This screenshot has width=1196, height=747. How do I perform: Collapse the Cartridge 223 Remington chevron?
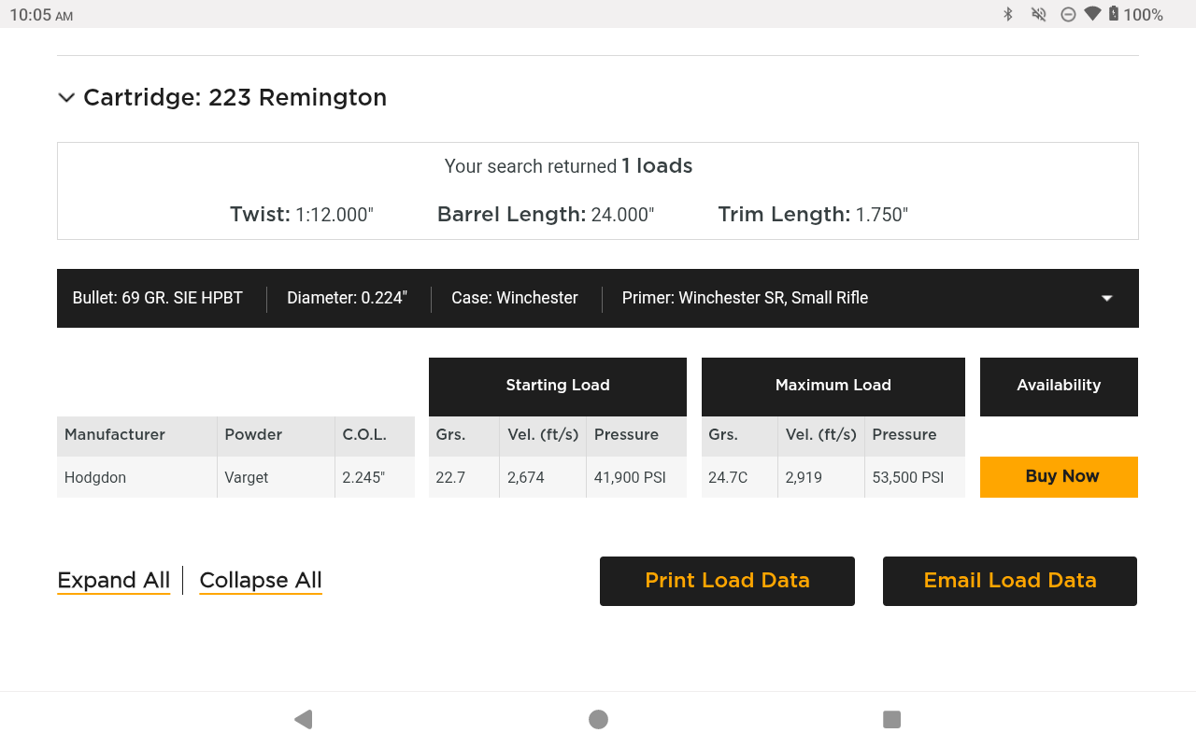66,98
